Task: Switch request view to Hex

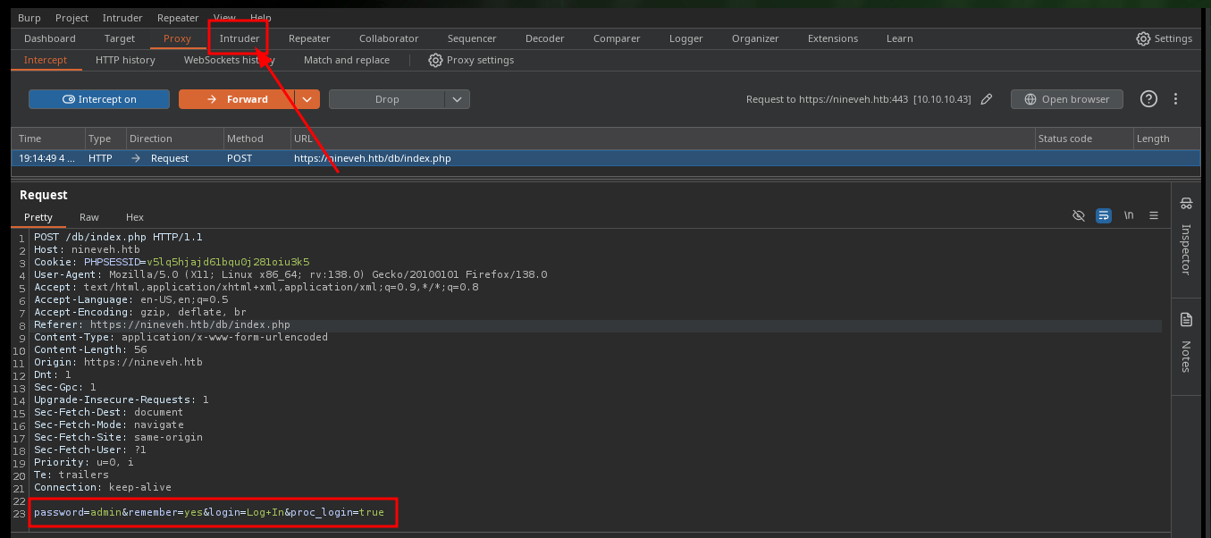Action: click(135, 217)
